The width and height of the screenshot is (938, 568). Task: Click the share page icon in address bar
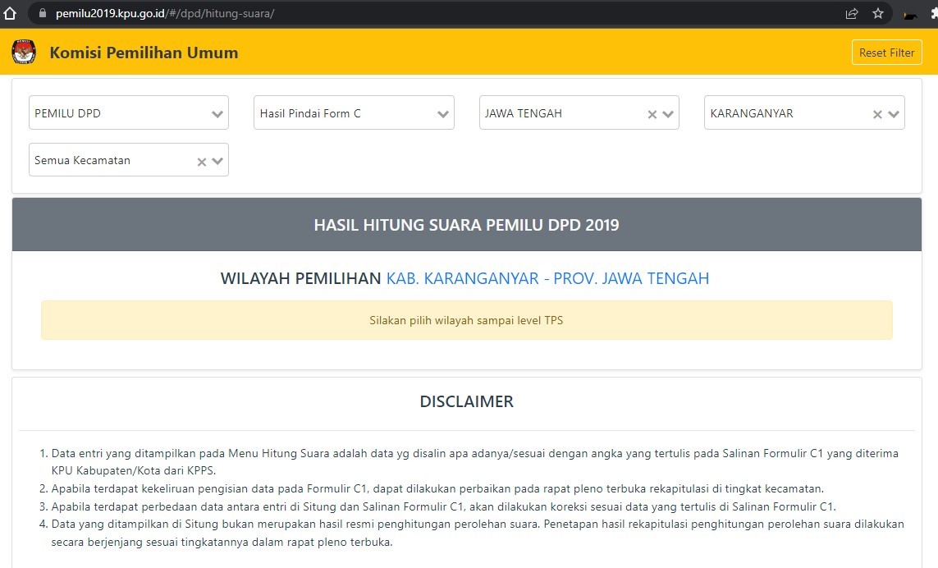pos(852,13)
